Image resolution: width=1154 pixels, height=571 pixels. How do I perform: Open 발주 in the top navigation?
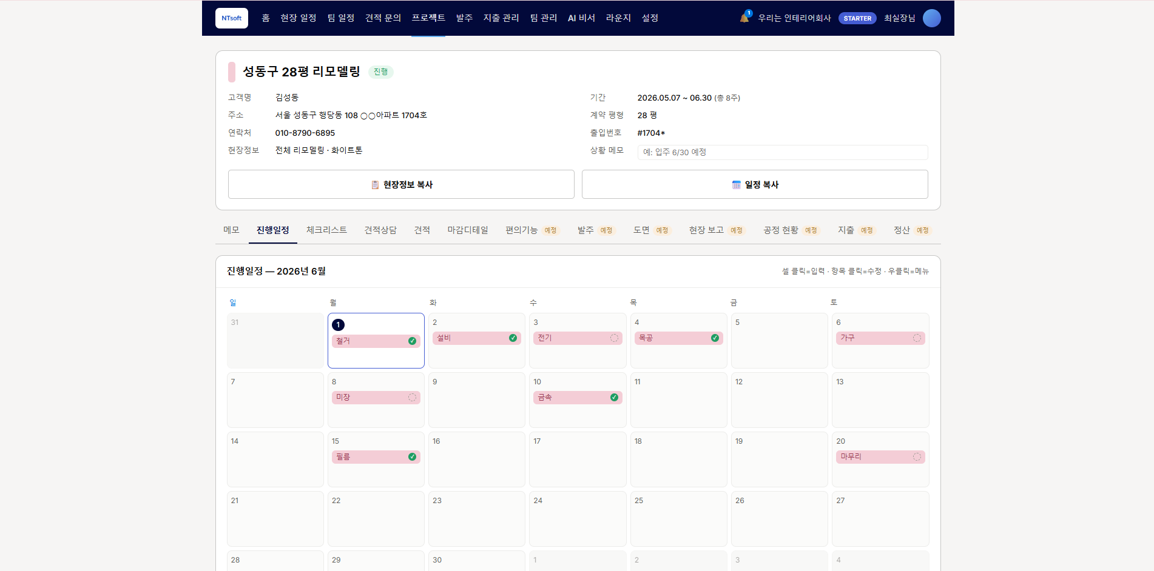pos(464,18)
